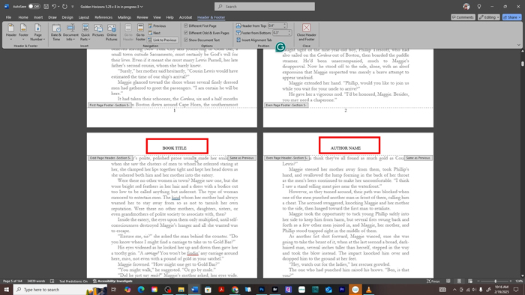Screen dimensions: 525x295
Task: Close Header and Footer
Action: (x=306, y=32)
